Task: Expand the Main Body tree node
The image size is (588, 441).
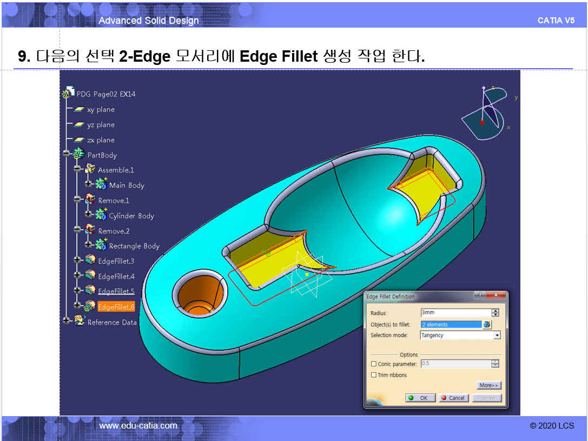Action: coord(89,185)
